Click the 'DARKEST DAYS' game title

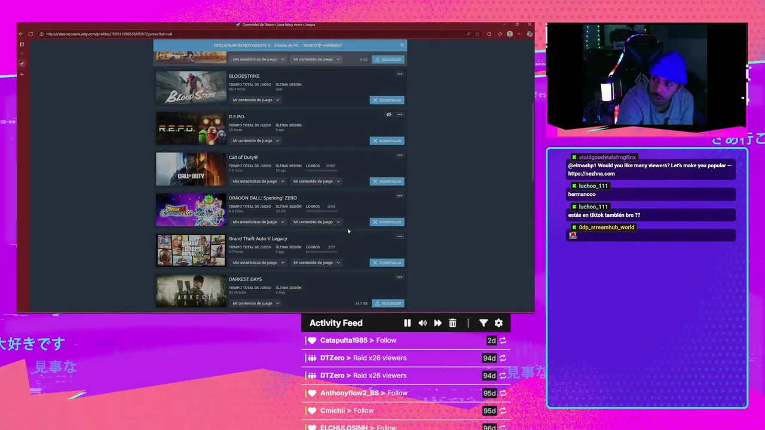245,279
